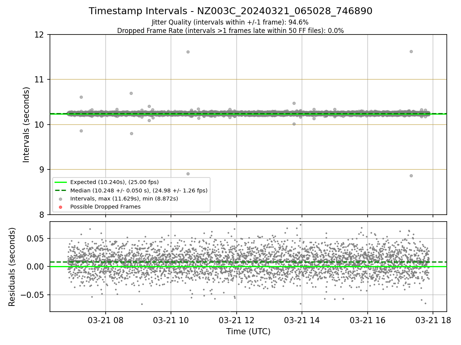Click the 'Time (UTC)' x-axis label
The width and height of the screenshot is (461, 345).
click(248, 332)
